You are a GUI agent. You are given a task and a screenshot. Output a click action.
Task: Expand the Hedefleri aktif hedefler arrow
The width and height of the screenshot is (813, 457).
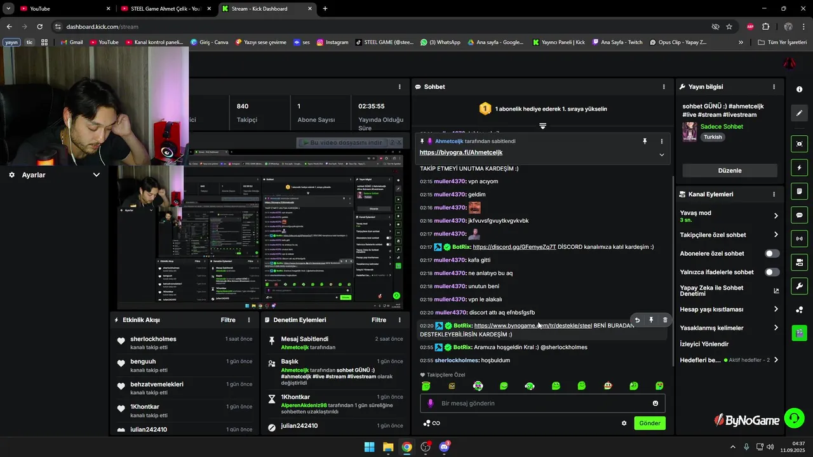(776, 360)
